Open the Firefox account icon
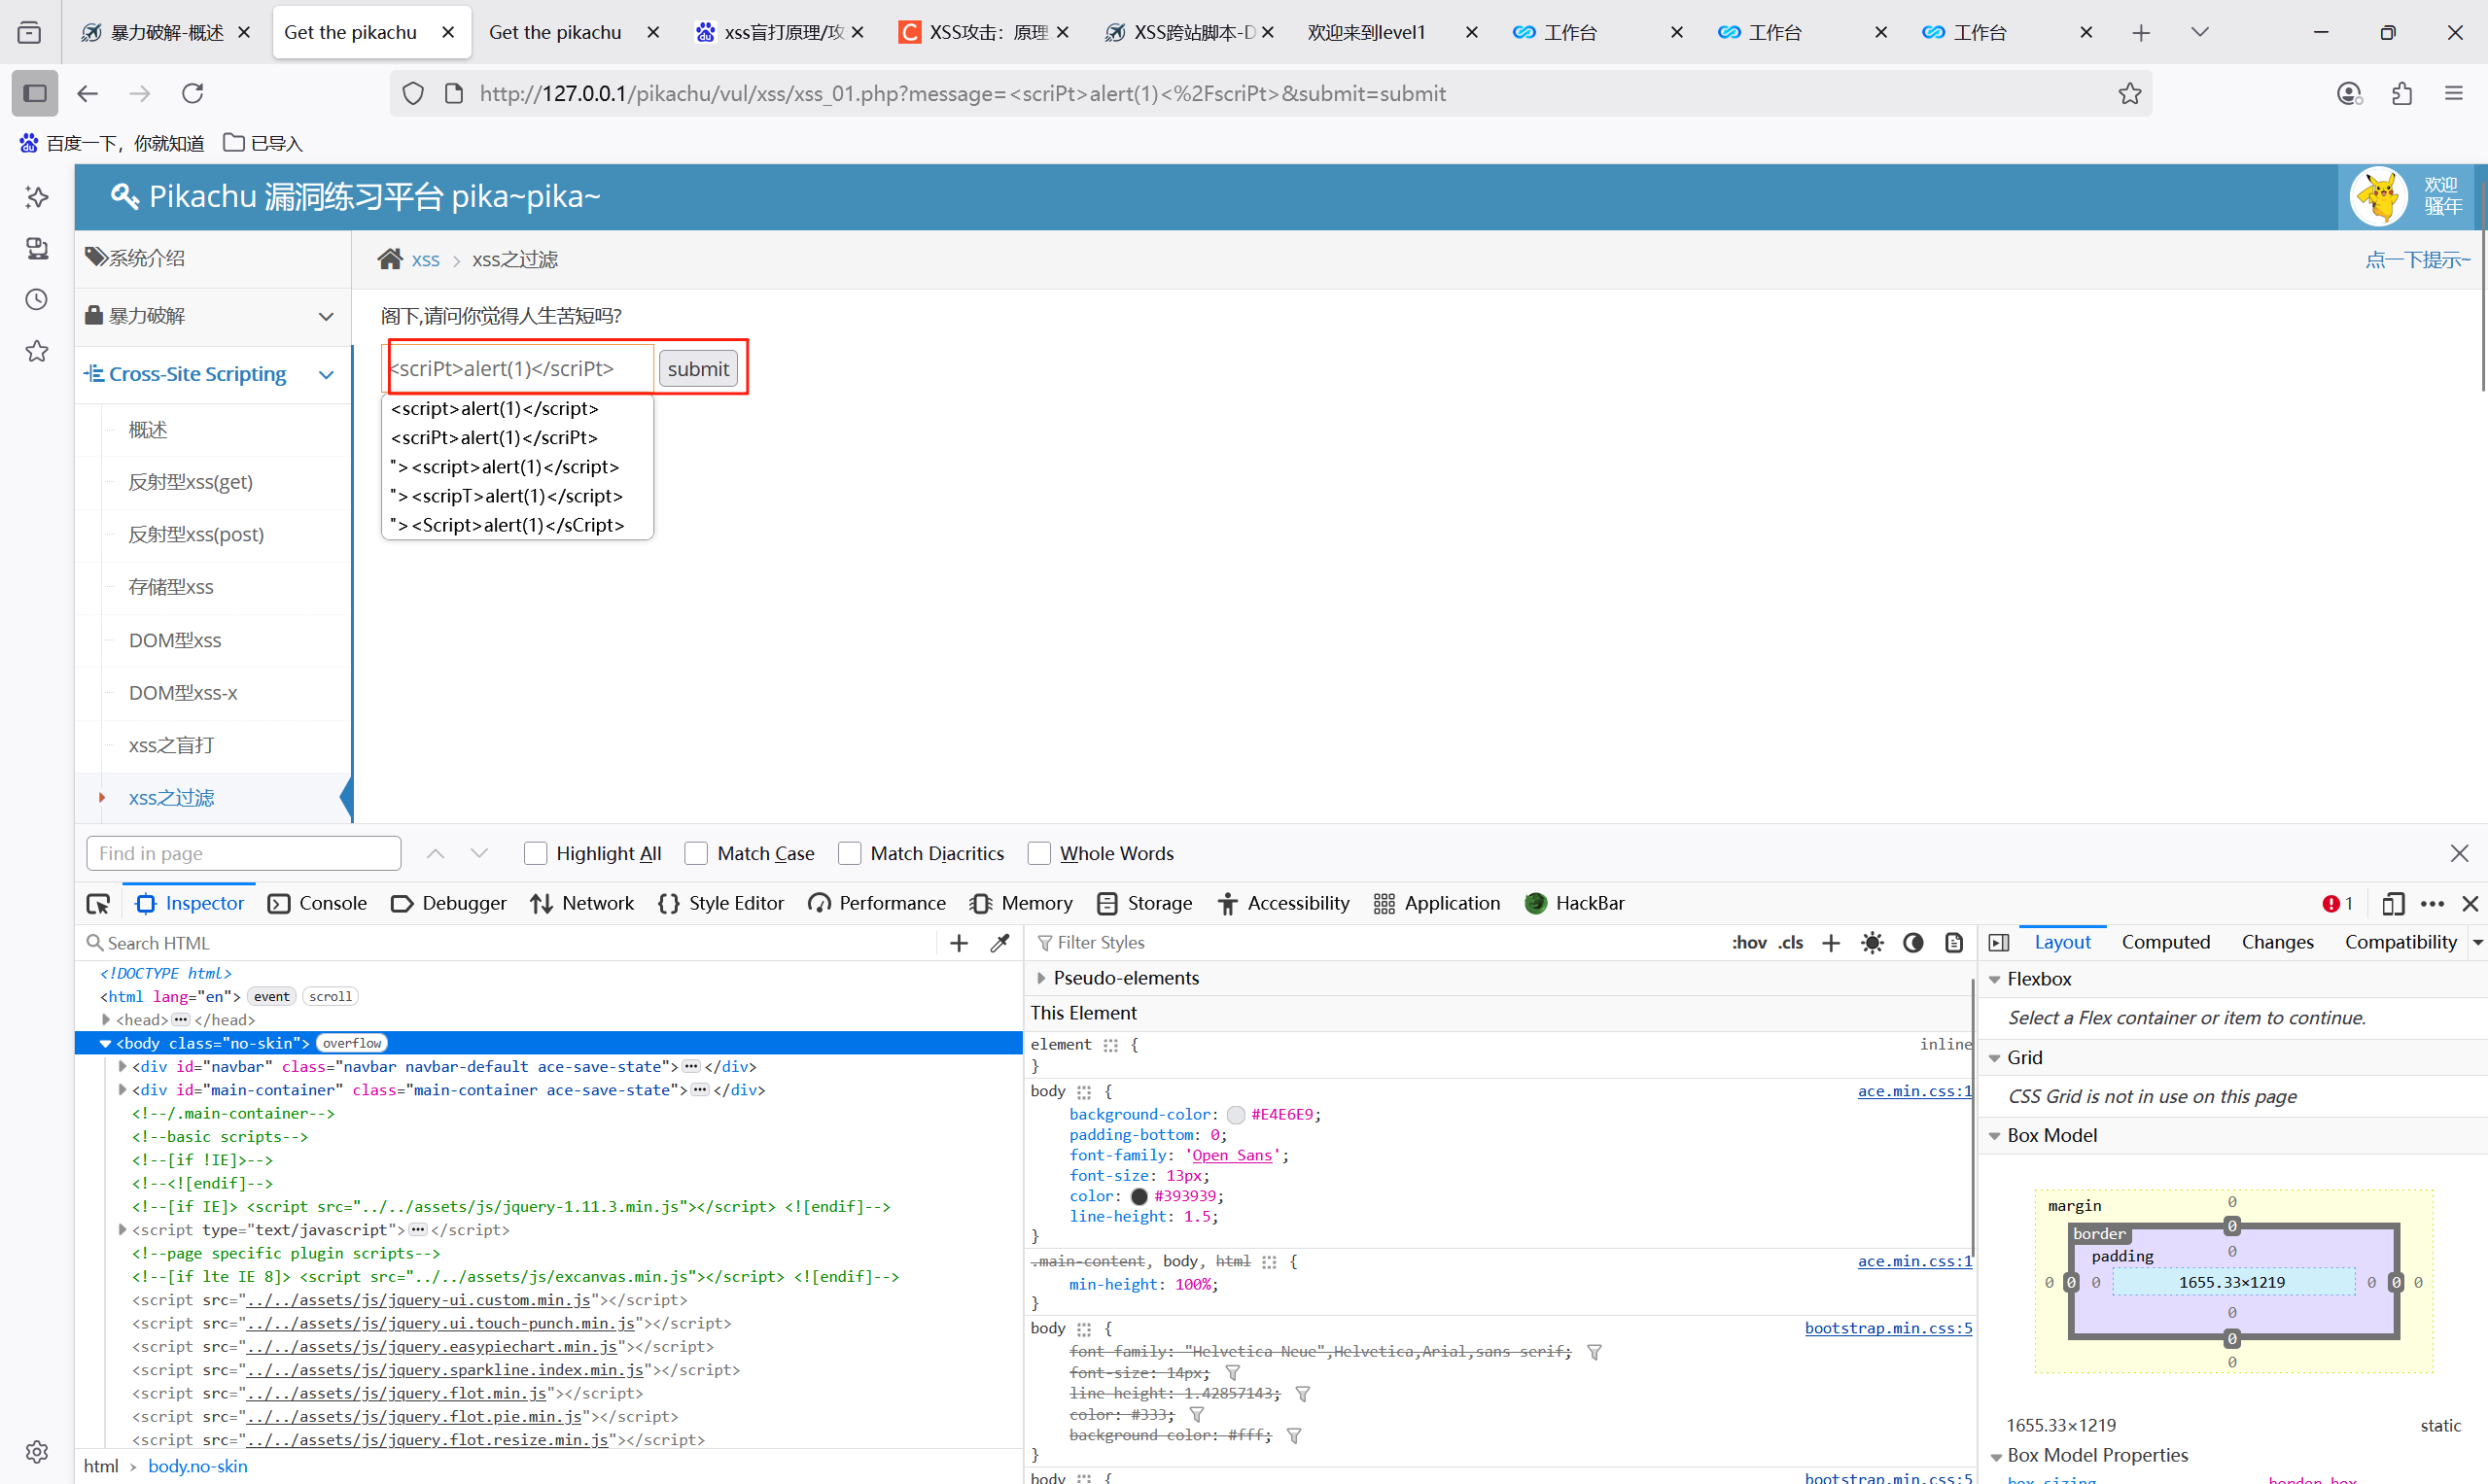 (2349, 93)
